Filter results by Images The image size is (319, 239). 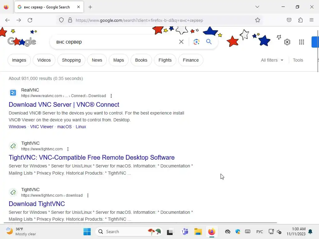tap(19, 60)
